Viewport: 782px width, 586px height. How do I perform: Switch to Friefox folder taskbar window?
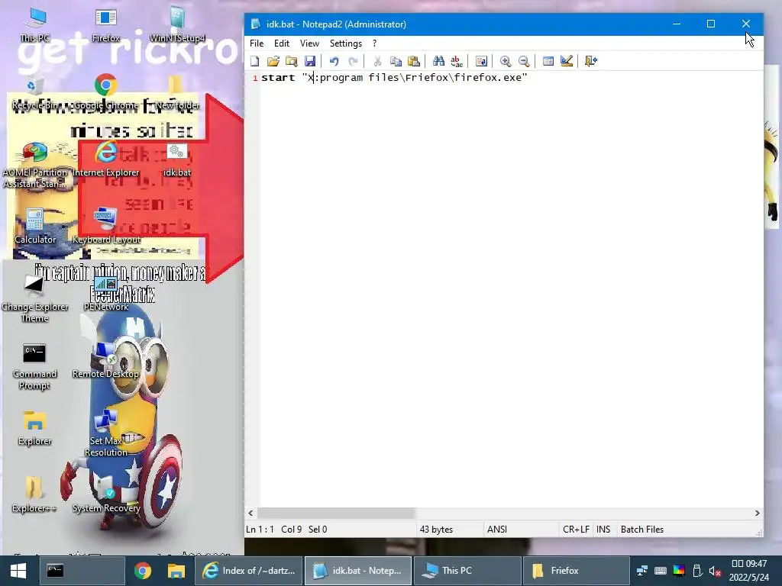coord(575,571)
